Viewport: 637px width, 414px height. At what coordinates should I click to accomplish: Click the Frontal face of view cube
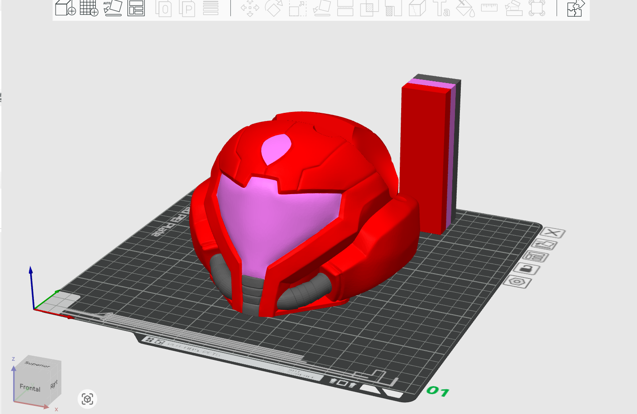pos(30,387)
